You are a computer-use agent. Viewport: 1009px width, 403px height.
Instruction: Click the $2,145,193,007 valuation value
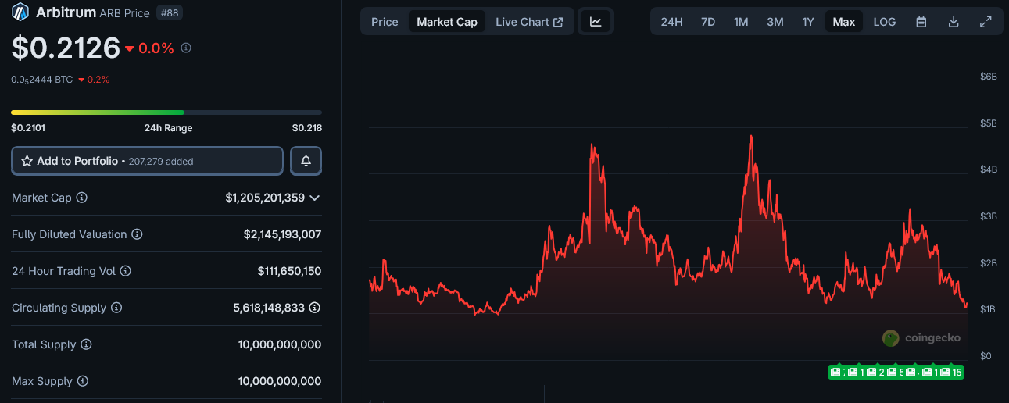tap(282, 234)
